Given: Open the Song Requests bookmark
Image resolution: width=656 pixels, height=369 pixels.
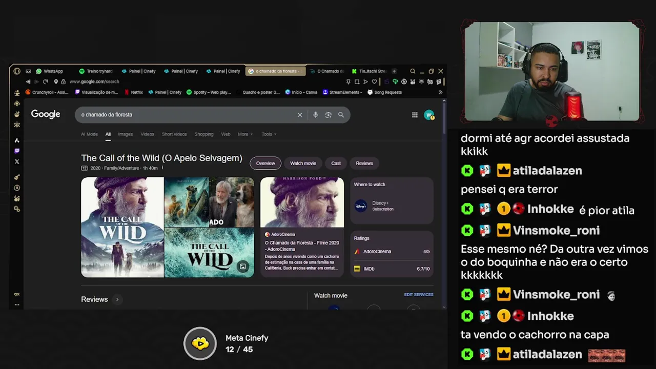Looking at the screenshot, I should 384,92.
